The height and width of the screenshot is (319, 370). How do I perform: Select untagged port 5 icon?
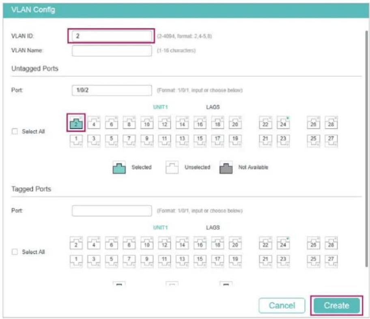click(112, 141)
